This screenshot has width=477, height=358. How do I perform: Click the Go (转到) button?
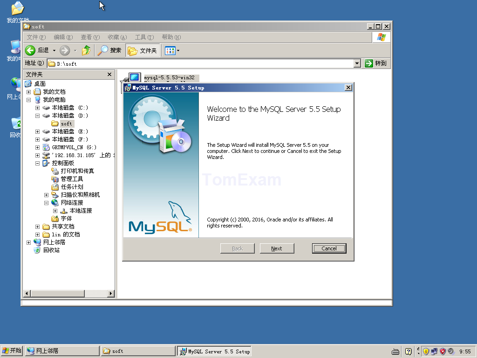[x=376, y=63]
